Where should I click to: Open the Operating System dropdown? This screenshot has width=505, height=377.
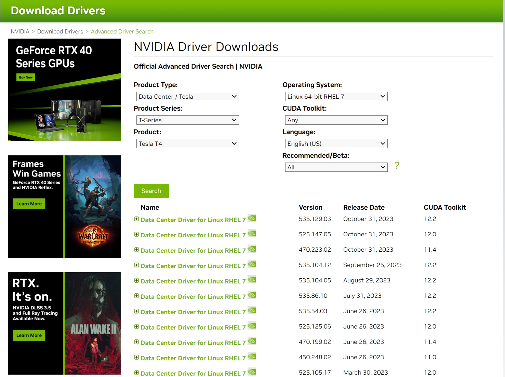point(336,97)
